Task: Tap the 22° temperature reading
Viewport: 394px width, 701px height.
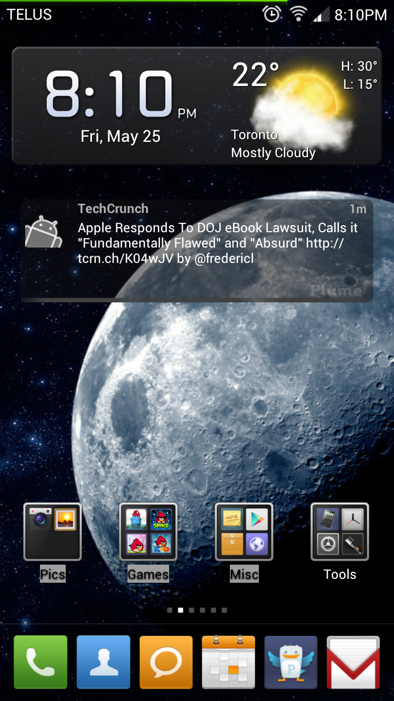Action: click(x=256, y=75)
